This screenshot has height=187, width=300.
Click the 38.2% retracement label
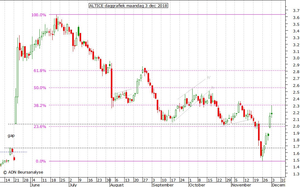click(40, 105)
